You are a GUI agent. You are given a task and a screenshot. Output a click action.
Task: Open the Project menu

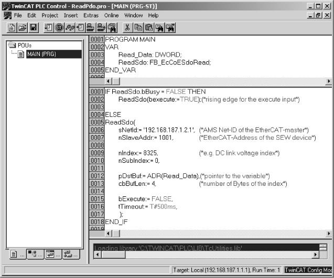[x=50, y=15]
